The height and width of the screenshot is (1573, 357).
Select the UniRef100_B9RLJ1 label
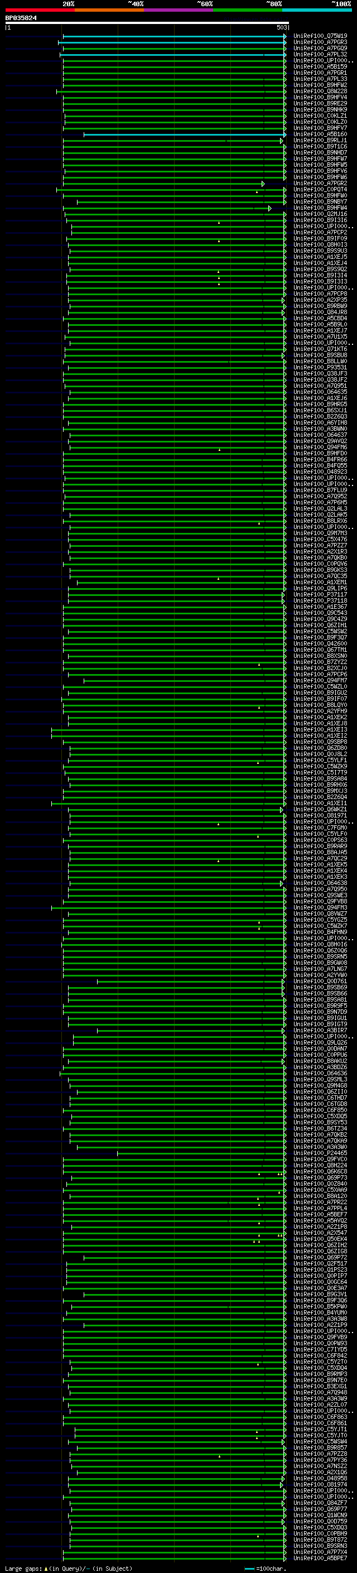coord(320,141)
